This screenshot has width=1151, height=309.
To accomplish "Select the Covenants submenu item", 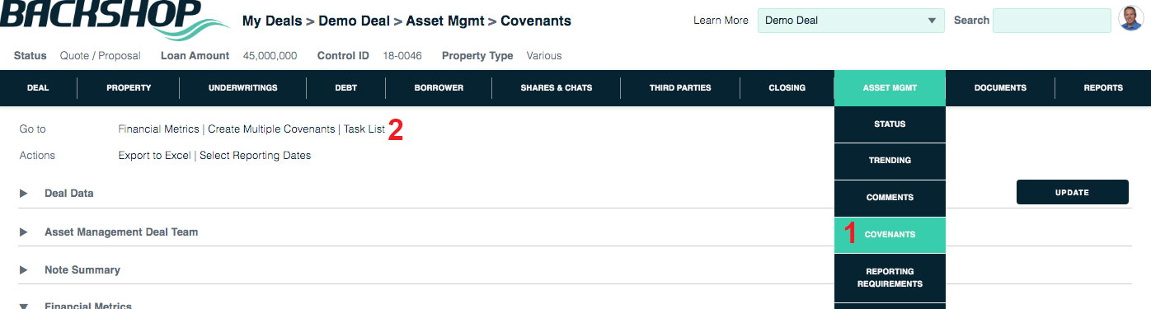I will click(x=890, y=235).
